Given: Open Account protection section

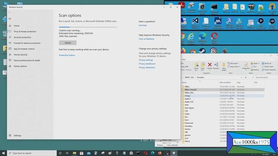Looking at the screenshot, I should pos(22,37).
